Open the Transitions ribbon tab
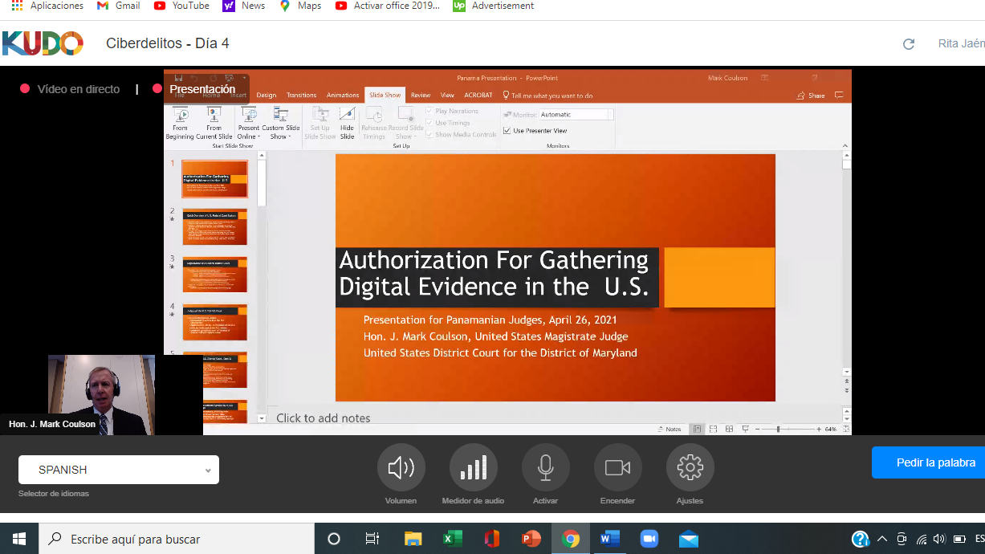The image size is (985, 554). (x=302, y=96)
